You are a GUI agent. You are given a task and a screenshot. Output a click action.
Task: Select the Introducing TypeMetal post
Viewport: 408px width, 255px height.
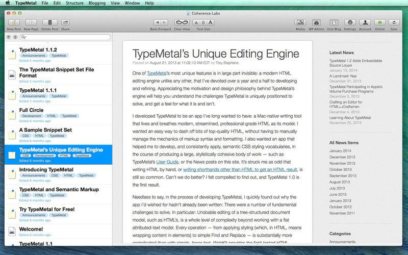point(58,174)
